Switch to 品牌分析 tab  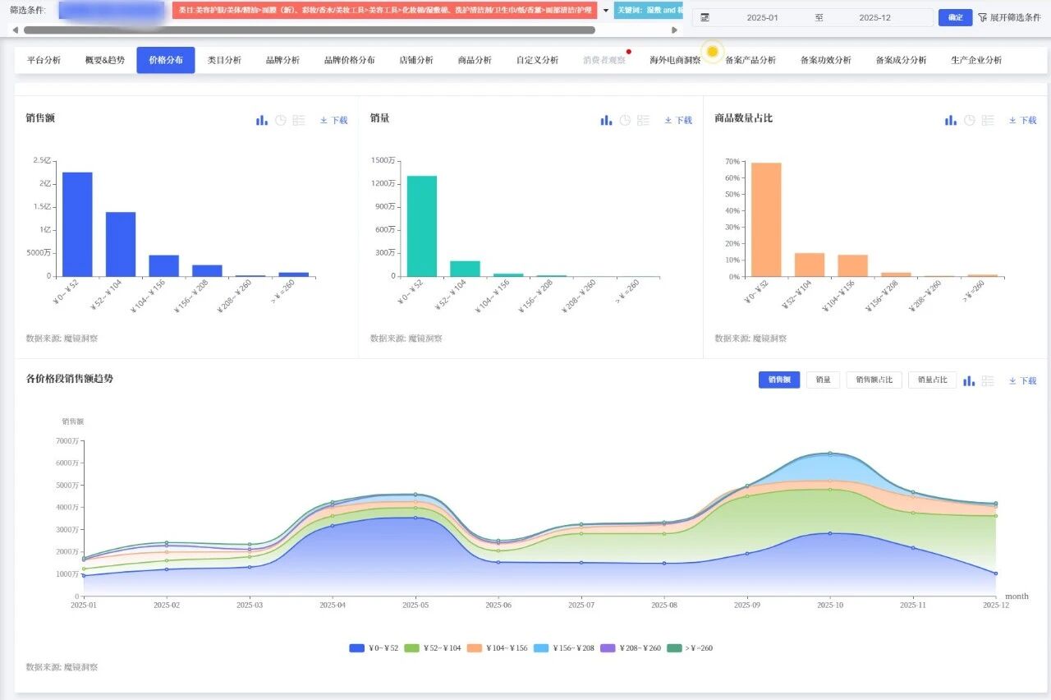point(282,60)
